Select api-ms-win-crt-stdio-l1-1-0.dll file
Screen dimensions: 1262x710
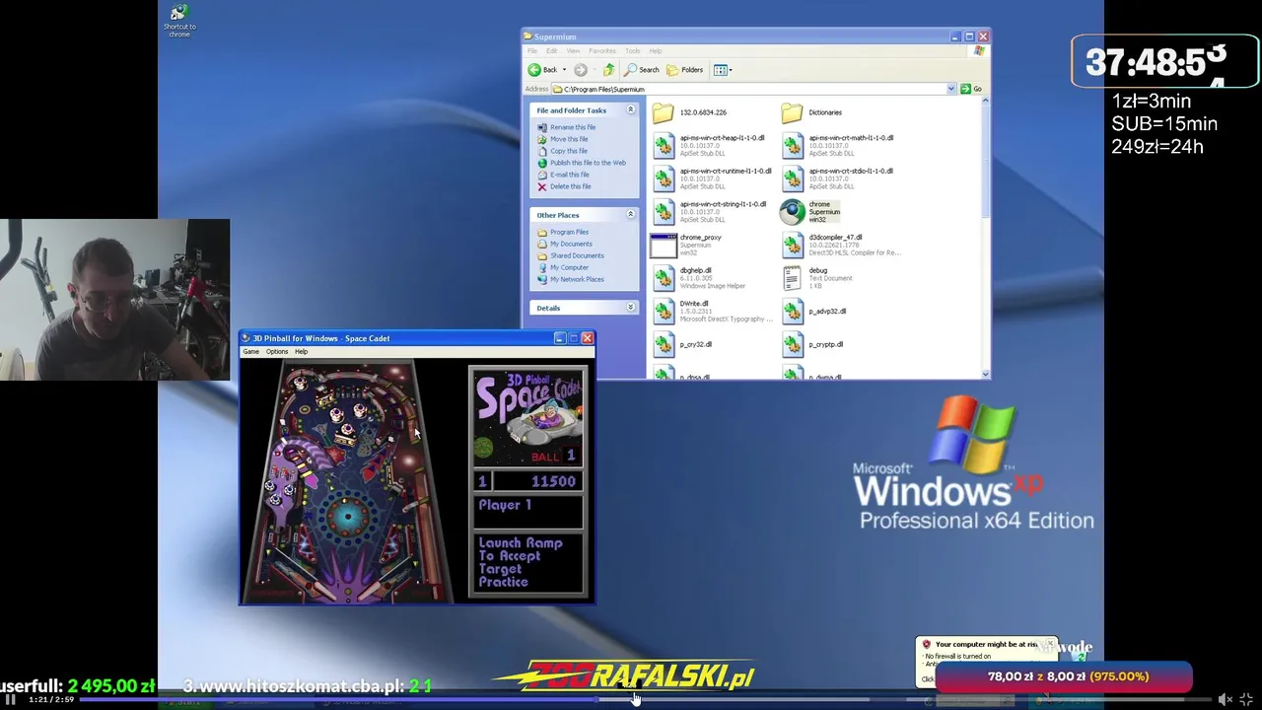click(x=838, y=178)
